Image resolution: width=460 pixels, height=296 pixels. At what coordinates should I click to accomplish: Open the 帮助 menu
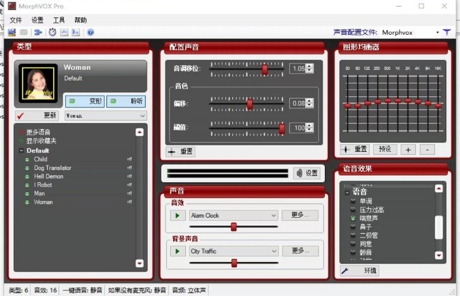(x=80, y=20)
